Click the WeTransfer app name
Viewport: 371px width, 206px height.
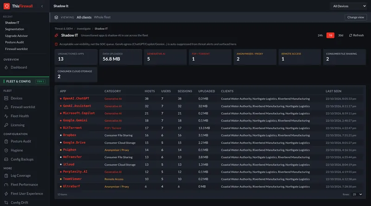(x=72, y=157)
